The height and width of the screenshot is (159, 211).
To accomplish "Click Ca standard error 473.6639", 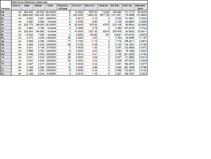I will pos(141,15).
